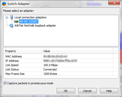Click the Property column header
The image size is (122, 97).
pos(23,51)
